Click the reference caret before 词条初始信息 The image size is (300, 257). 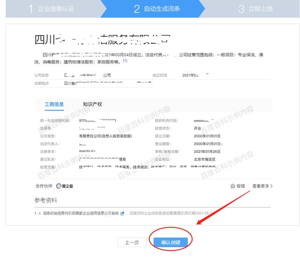point(39,214)
